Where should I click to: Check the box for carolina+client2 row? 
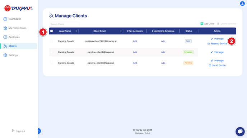pos(51,52)
